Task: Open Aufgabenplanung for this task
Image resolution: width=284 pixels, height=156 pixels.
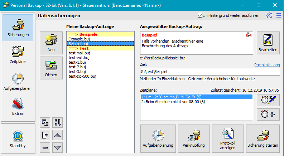Action: click(x=158, y=138)
